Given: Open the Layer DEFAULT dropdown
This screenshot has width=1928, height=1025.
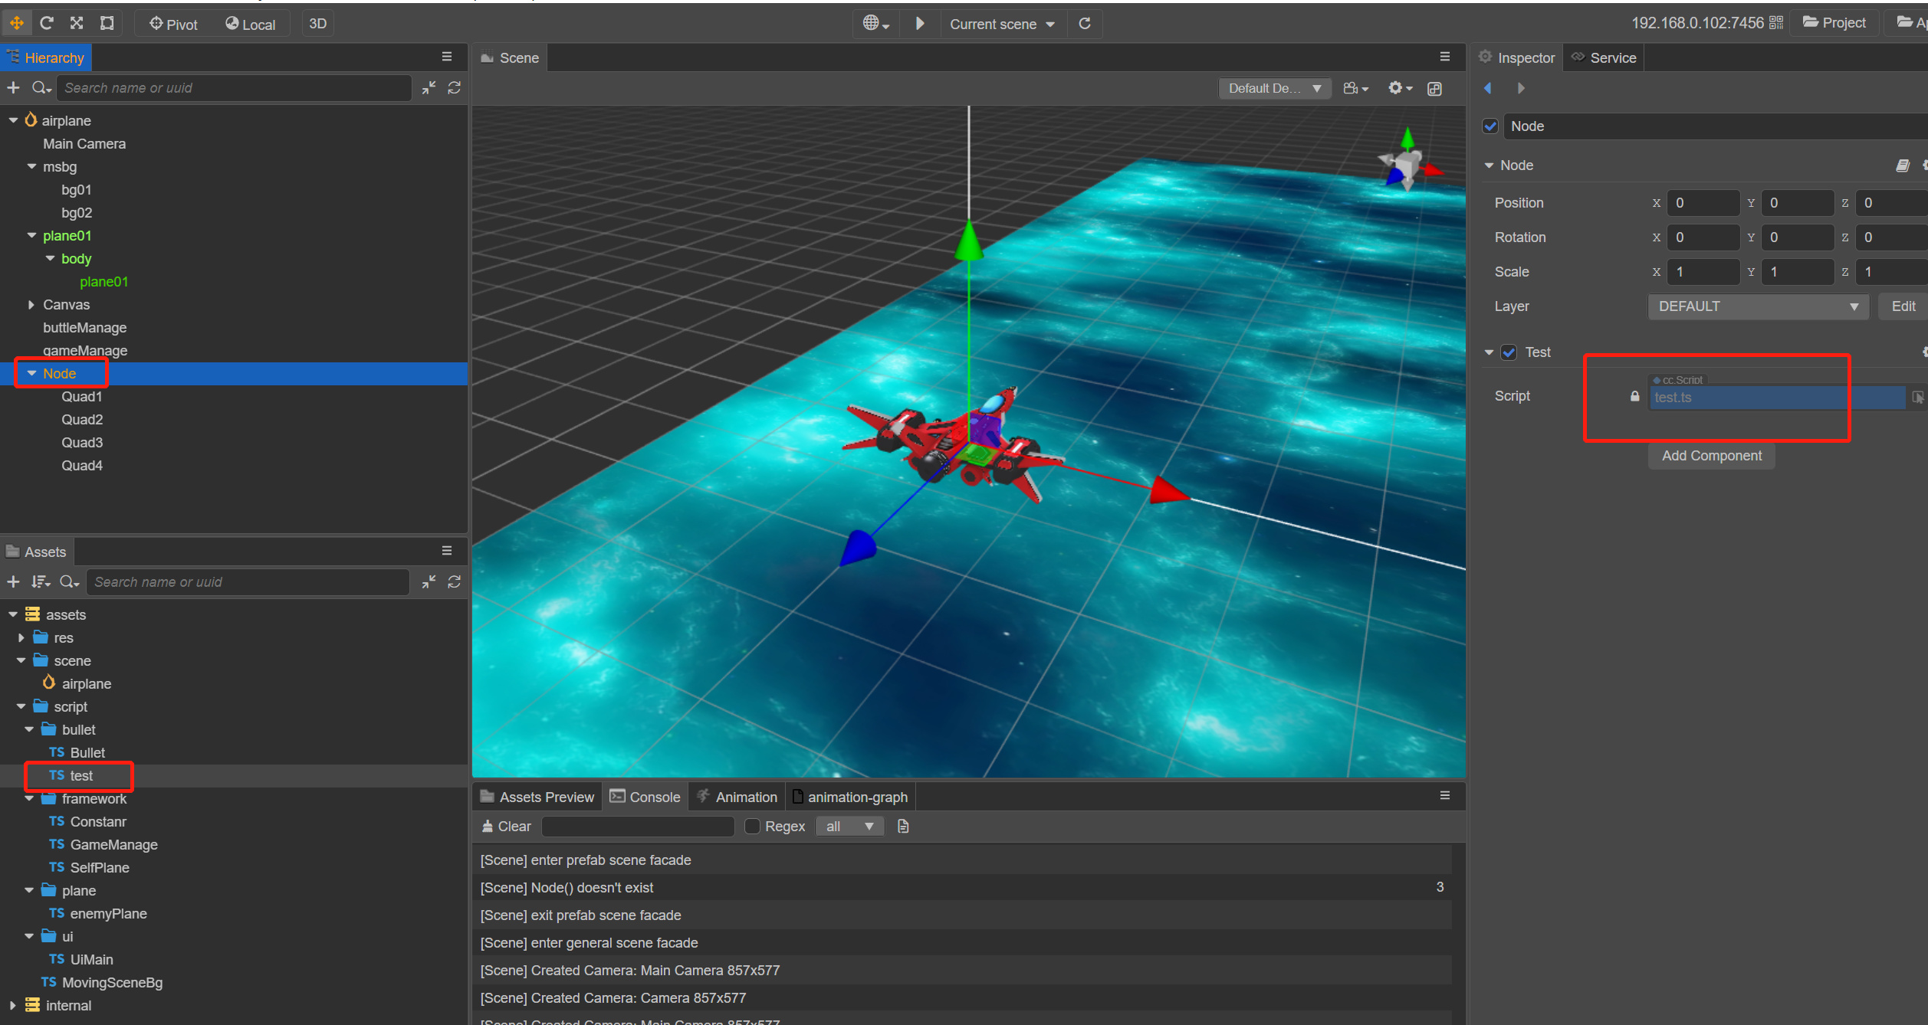Looking at the screenshot, I should pos(1757,306).
